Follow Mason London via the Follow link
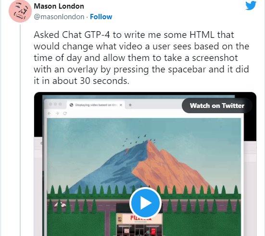The height and width of the screenshot is (236, 265). (101, 17)
